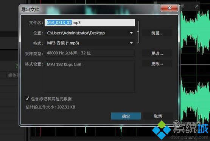Close the 导出文件 dialog with X
The image size is (210, 141).
[170, 8]
